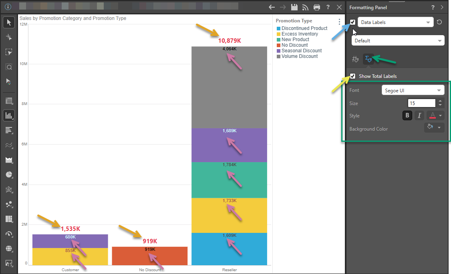Open the Segoe UI font dropdown

point(413,90)
